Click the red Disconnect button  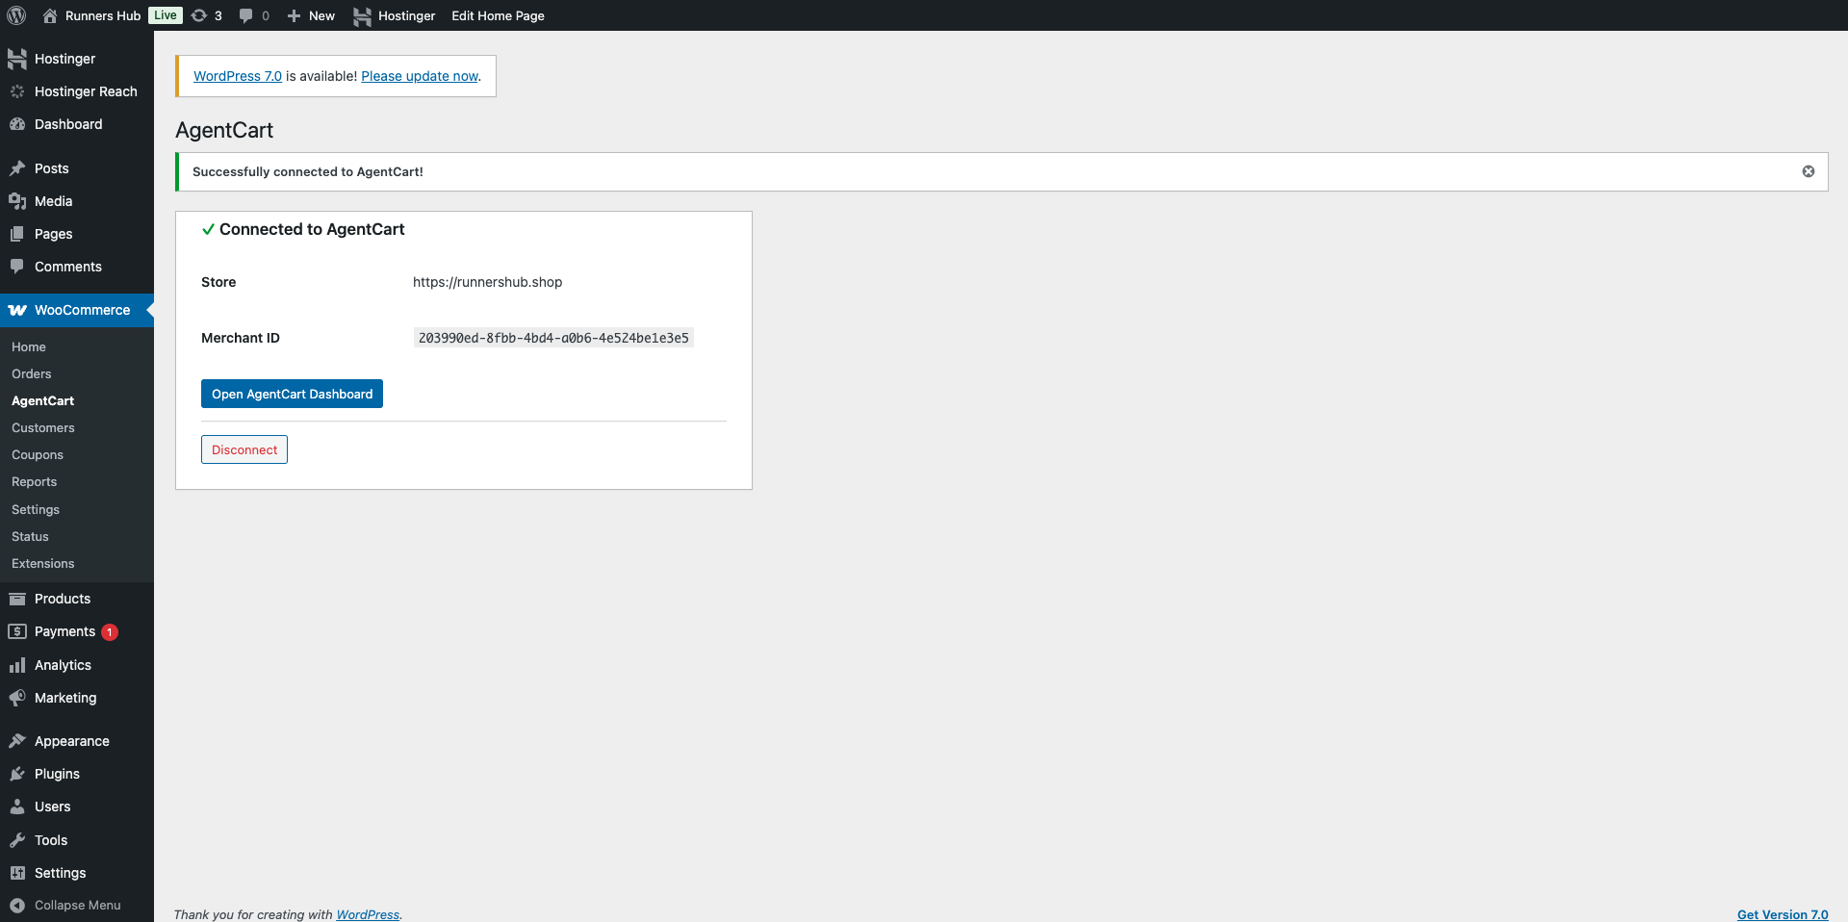(x=244, y=449)
